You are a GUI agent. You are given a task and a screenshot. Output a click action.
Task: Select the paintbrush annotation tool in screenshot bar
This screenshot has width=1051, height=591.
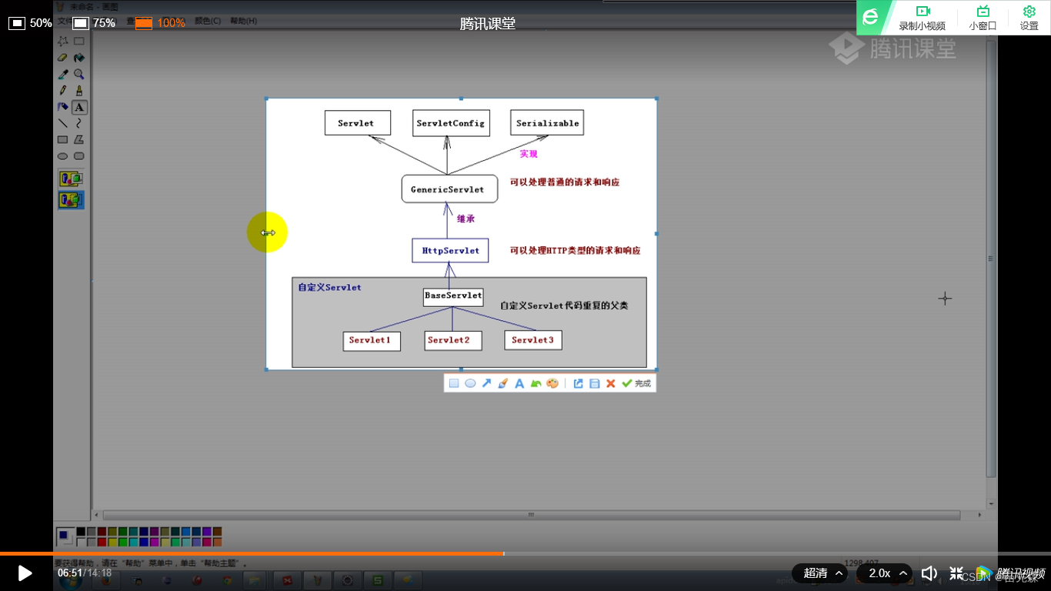(503, 383)
